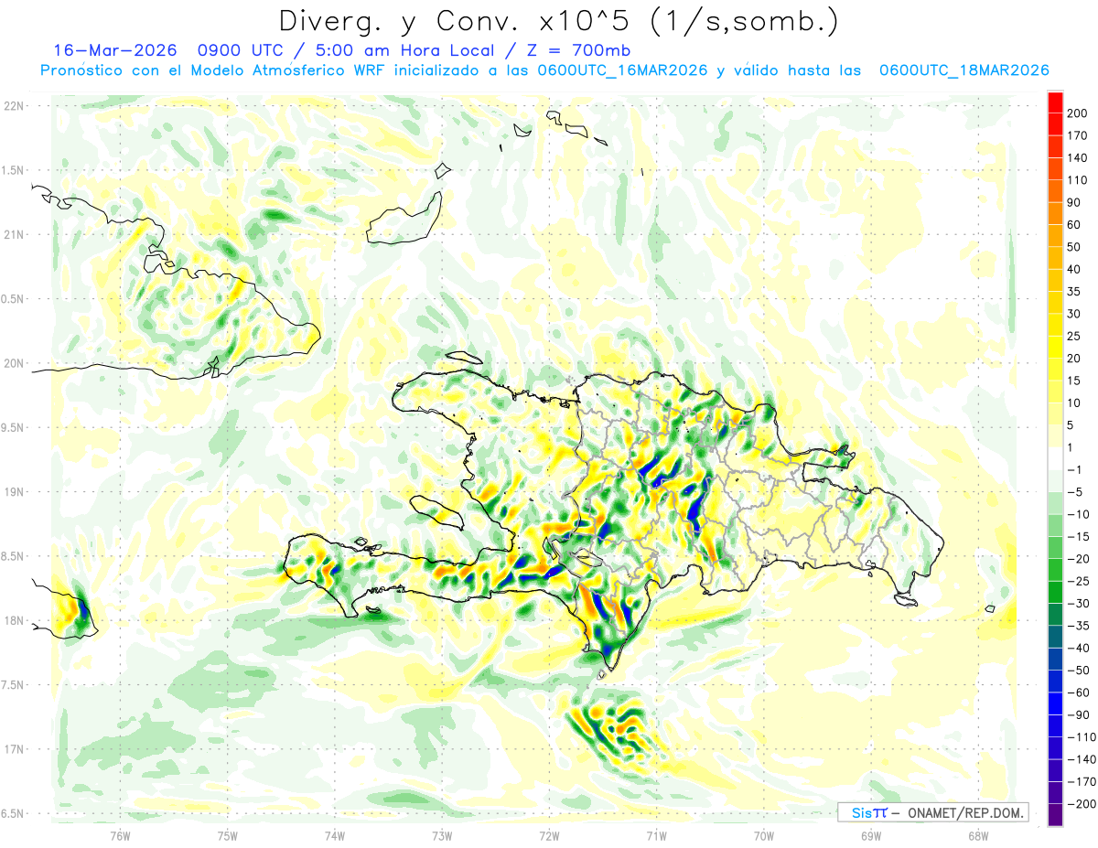Screen dimensions: 1098x848
Task: Click the positive '50' color scale label
Action: coord(1074,247)
